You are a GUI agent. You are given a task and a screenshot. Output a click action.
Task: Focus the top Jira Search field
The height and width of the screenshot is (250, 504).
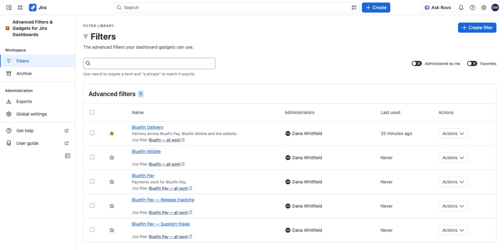point(236,8)
